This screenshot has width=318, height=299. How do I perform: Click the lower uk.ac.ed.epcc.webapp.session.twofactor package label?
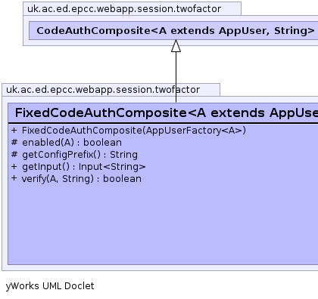coord(103,90)
